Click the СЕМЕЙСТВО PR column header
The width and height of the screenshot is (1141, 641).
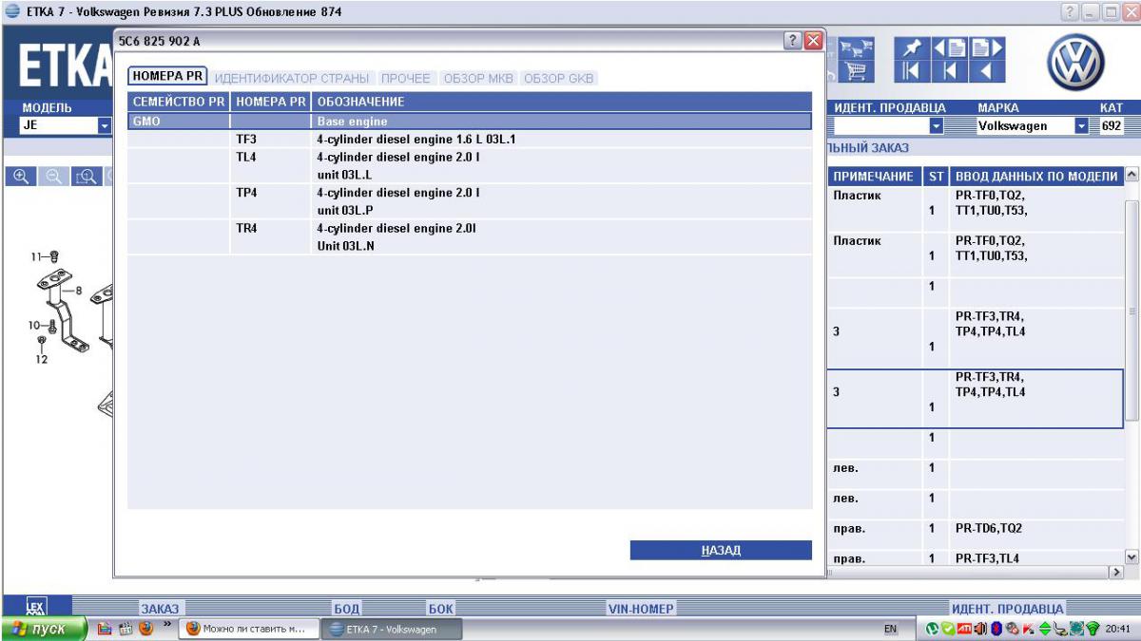tap(178, 102)
